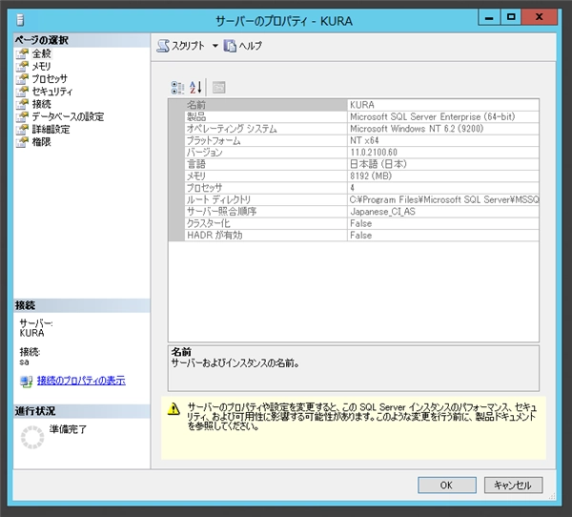Viewport: 572px width, 517px height.
Task: Select the 全般 page
Action: [x=42, y=53]
